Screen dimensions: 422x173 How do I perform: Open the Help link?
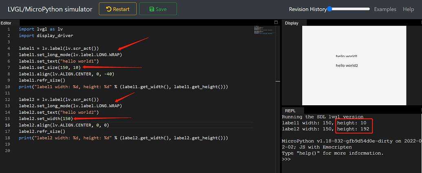coord(408,9)
